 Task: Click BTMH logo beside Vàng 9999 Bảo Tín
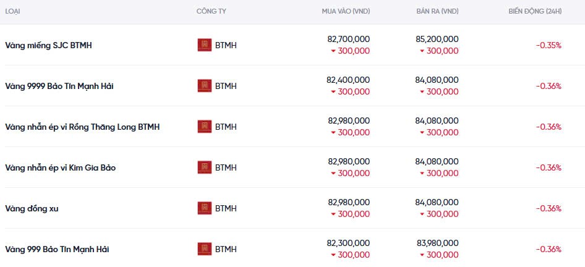[204, 86]
